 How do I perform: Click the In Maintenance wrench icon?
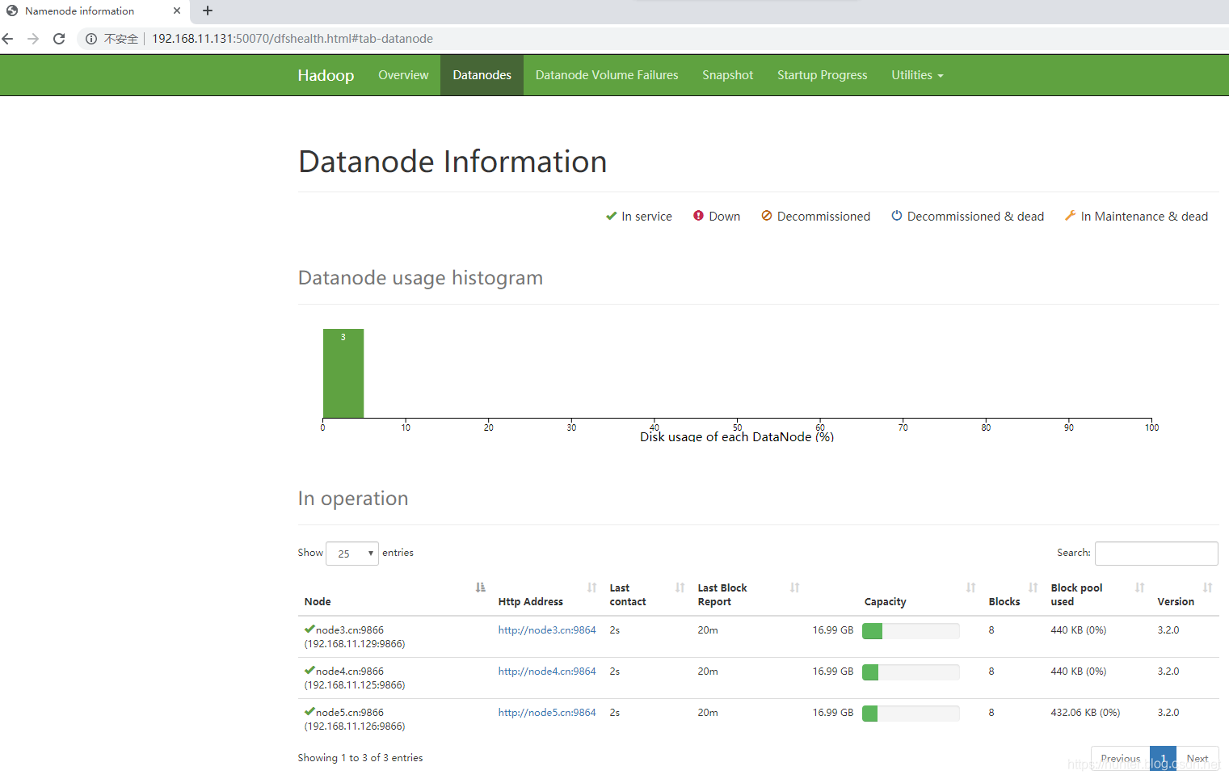pos(1070,216)
